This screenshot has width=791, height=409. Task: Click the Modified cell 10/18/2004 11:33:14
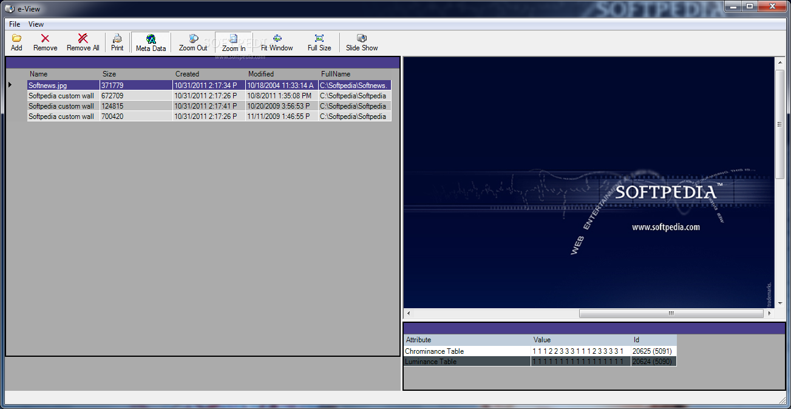[x=282, y=86]
